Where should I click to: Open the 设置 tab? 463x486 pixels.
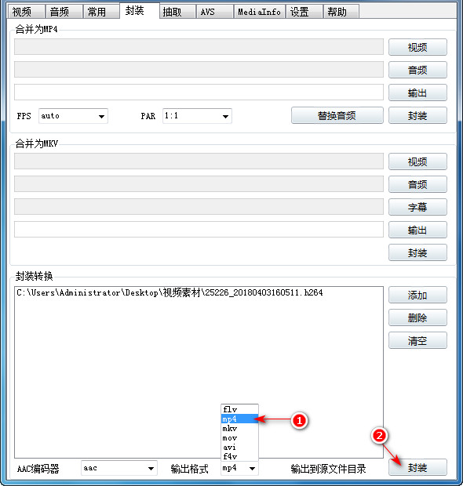(304, 12)
